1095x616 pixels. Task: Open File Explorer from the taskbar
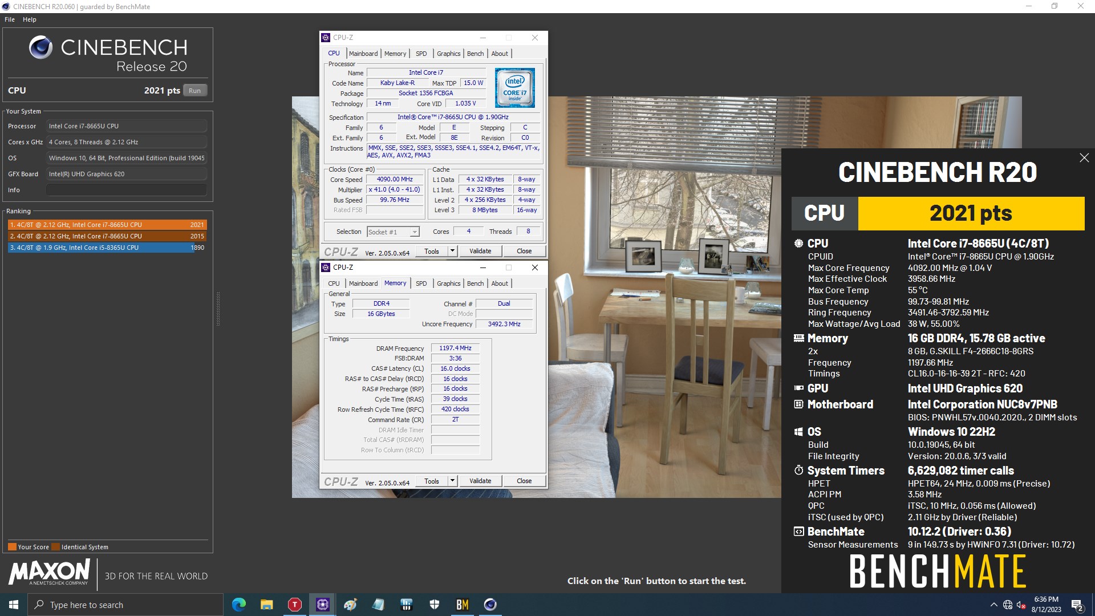tap(267, 605)
